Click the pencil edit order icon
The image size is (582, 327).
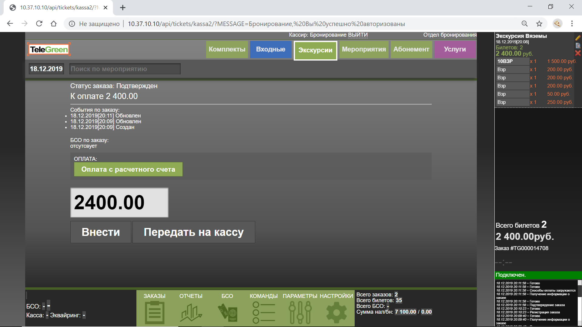578,38
